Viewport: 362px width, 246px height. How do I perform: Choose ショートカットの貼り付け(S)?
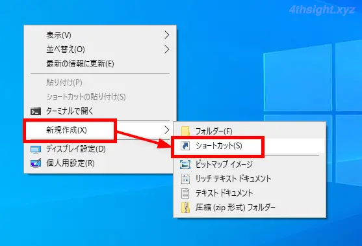(x=100, y=97)
